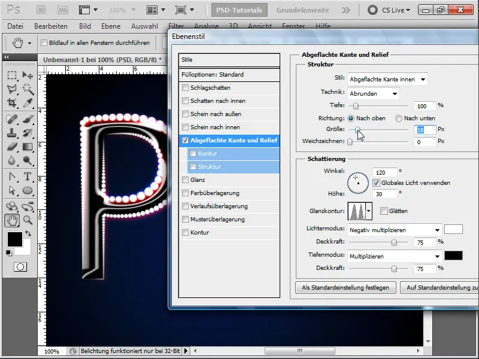Select the Dodge tool
479x359 pixels.
click(x=28, y=160)
